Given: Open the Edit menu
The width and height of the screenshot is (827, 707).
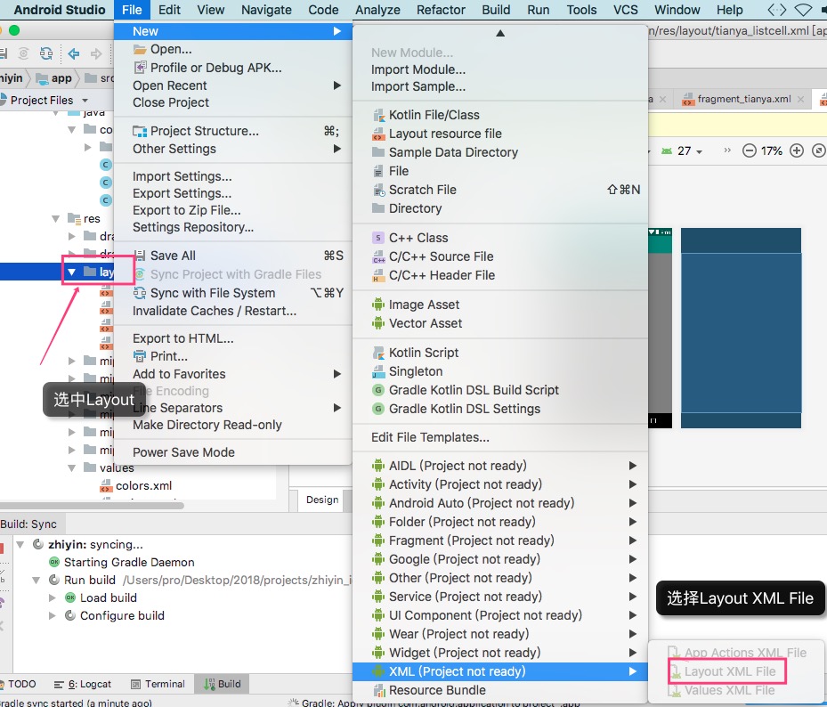Looking at the screenshot, I should (169, 10).
